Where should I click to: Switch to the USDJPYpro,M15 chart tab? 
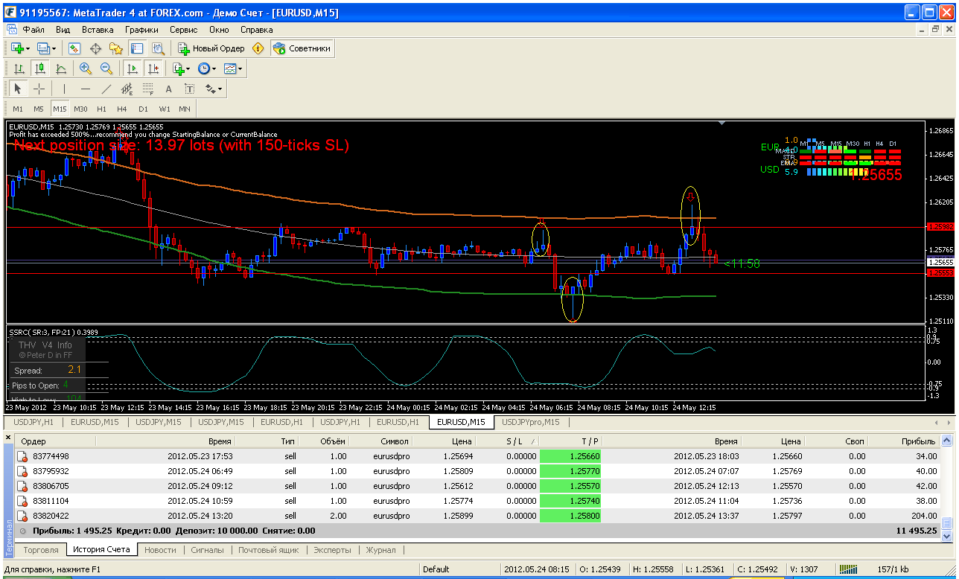531,422
